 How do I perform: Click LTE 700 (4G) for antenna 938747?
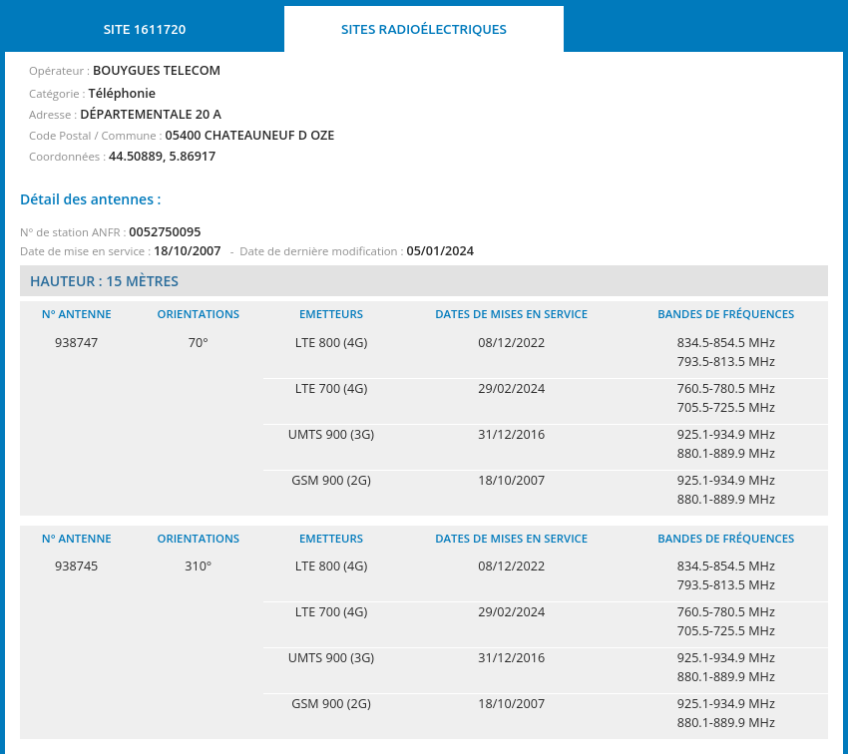331,389
